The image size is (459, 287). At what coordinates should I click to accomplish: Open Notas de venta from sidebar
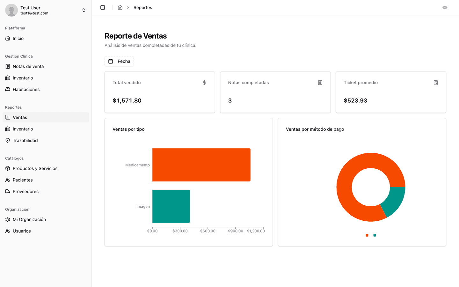28,66
